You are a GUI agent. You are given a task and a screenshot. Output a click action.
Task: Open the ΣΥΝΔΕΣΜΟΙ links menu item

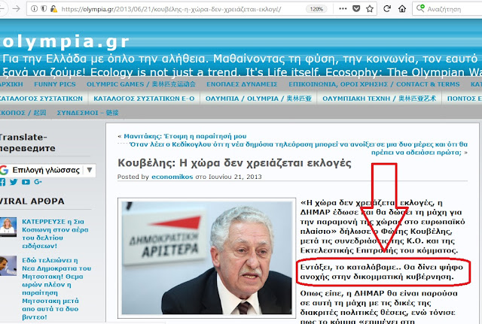[87, 113]
